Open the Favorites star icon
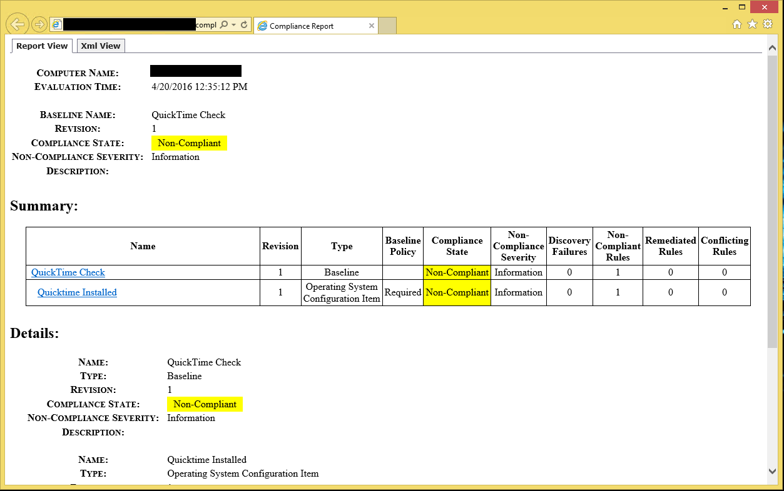The image size is (784, 491). coord(752,24)
